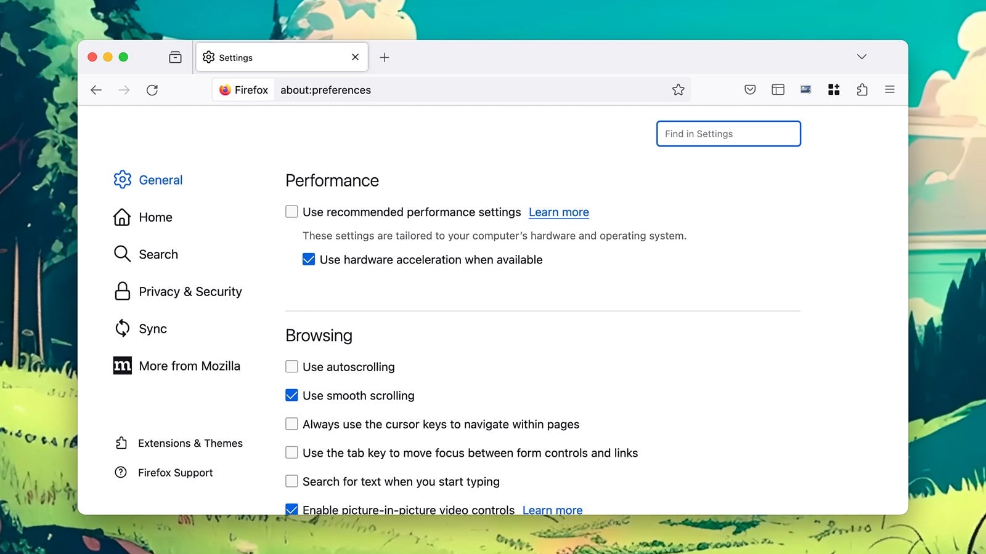Uncheck Use smooth scrolling
The image size is (986, 554).
pyautogui.click(x=291, y=395)
